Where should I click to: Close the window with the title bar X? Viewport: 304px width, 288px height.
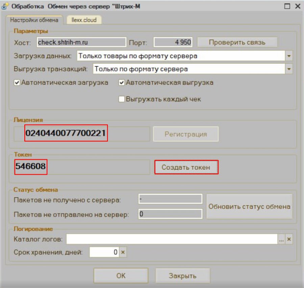point(298,6)
